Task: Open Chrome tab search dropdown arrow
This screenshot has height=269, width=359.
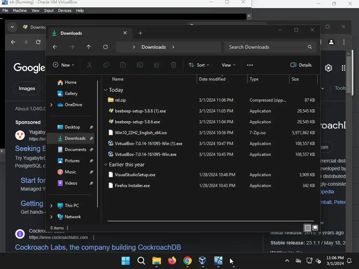Action: pyautogui.click(x=12, y=27)
